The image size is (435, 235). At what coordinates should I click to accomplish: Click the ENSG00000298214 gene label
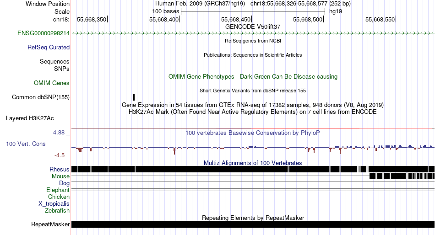43,33
